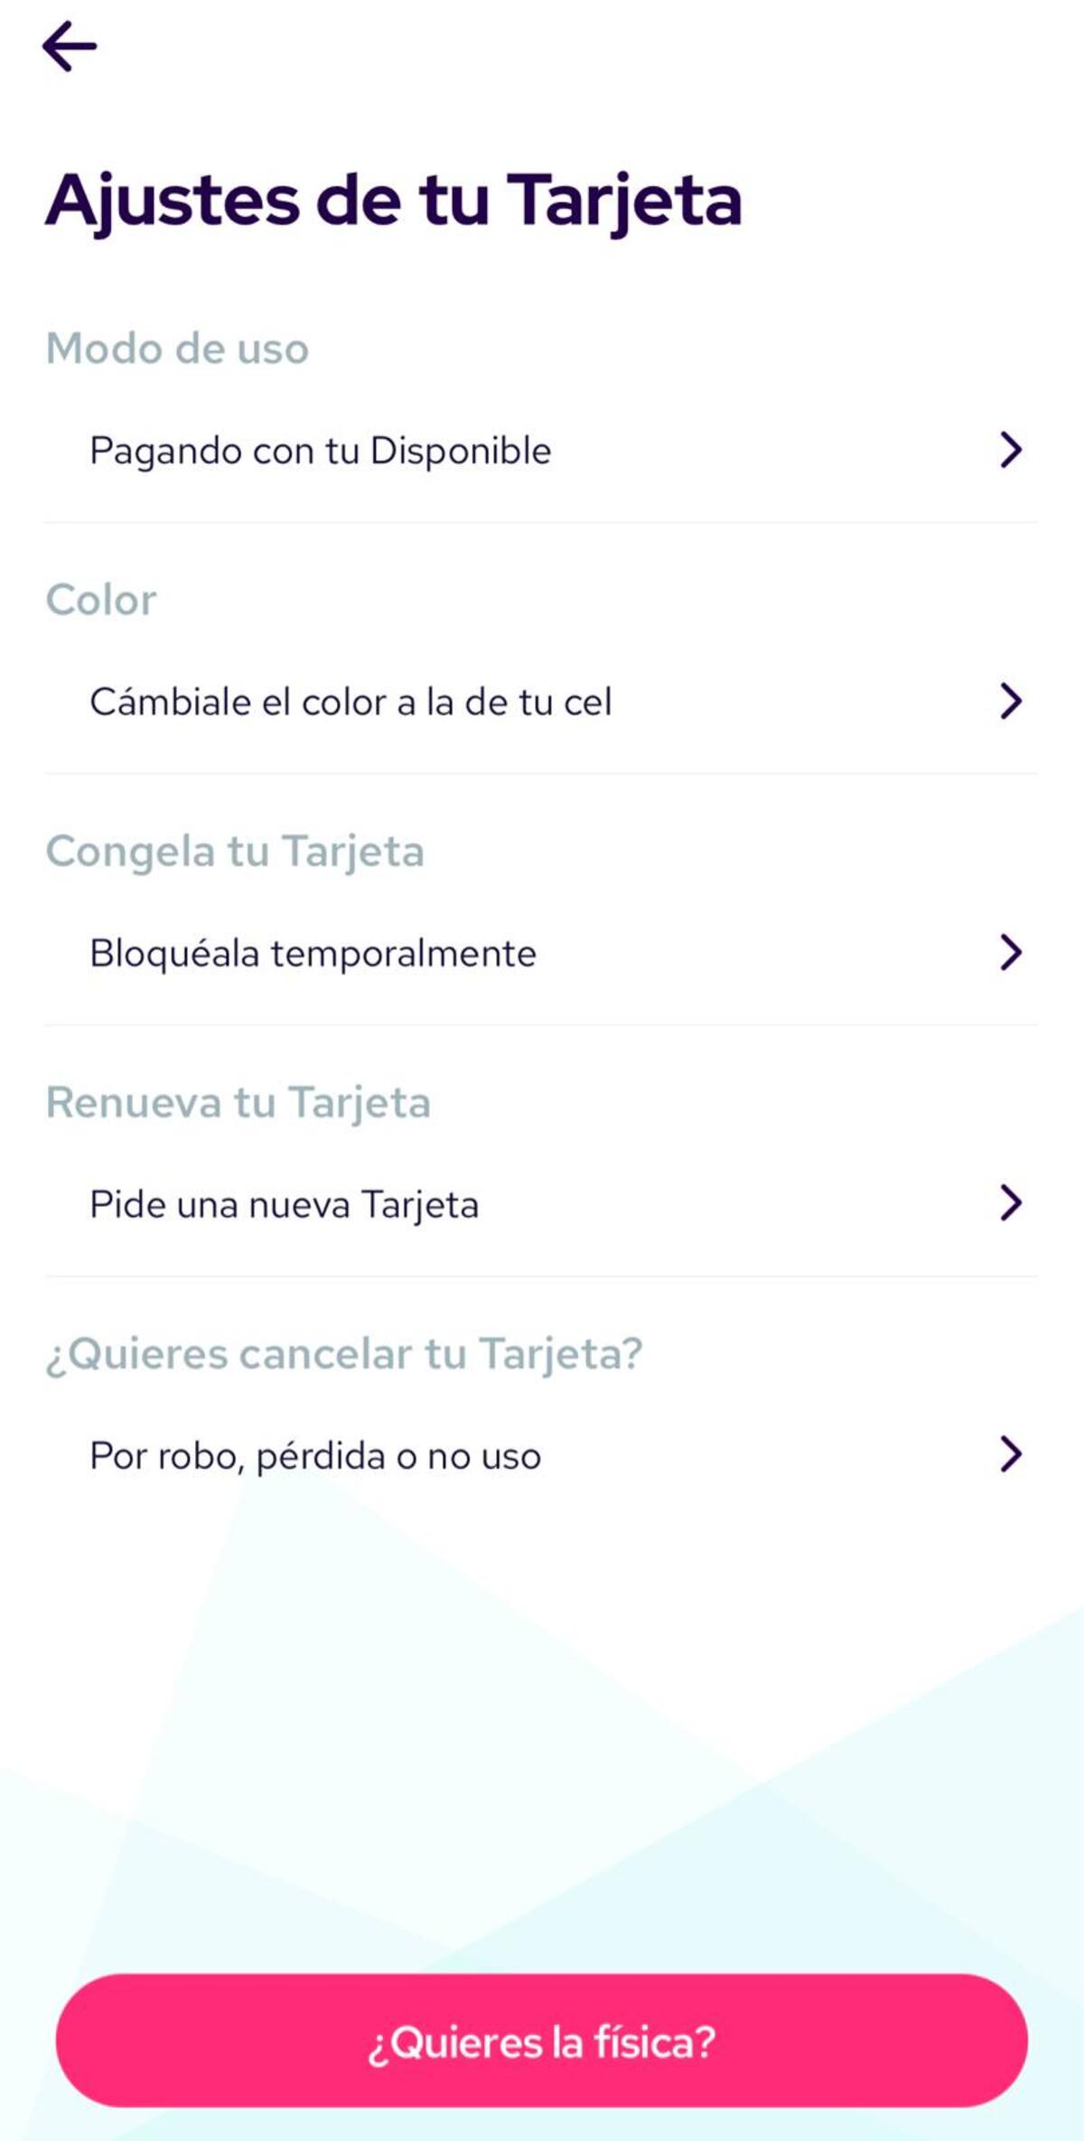Viewport: 1084px width, 2141px height.
Task: Go back using the top-left arrow
Action: click(x=70, y=47)
